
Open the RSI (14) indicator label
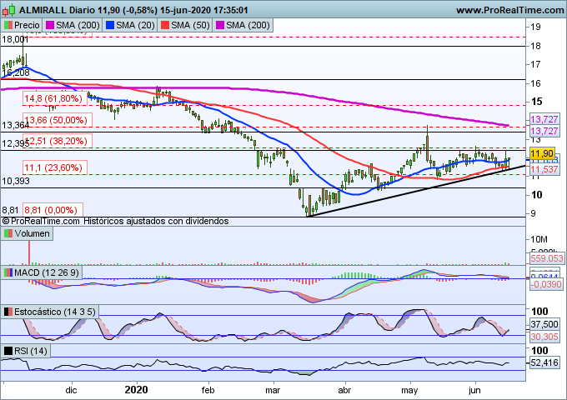coord(32,351)
